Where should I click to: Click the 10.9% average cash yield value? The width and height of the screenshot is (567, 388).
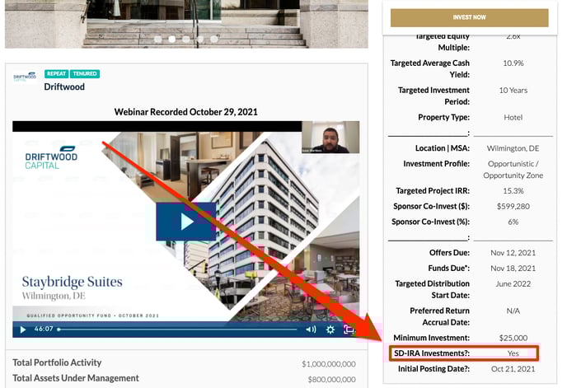tap(513, 63)
